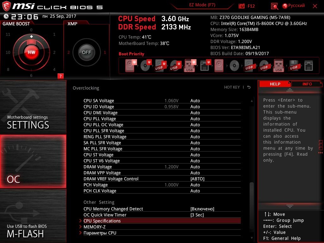Click the scrollbar up arrow
The width and height of the screenshot is (324, 243).
coord(252,101)
